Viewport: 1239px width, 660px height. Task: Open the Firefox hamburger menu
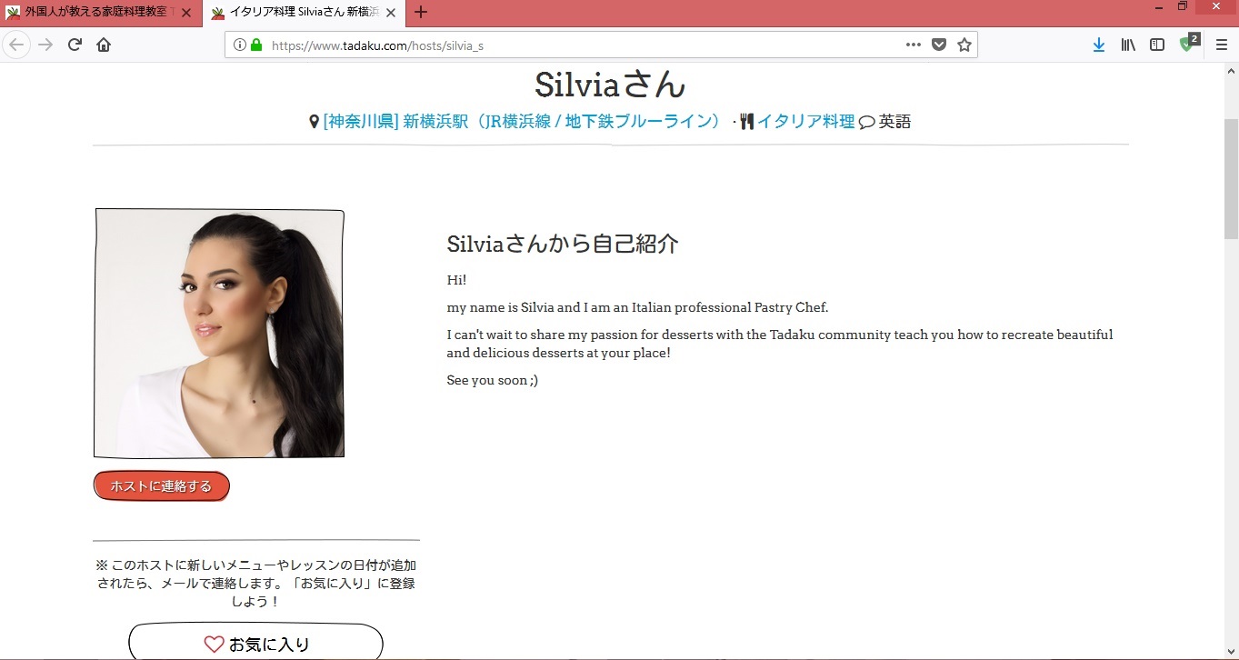pos(1221,45)
